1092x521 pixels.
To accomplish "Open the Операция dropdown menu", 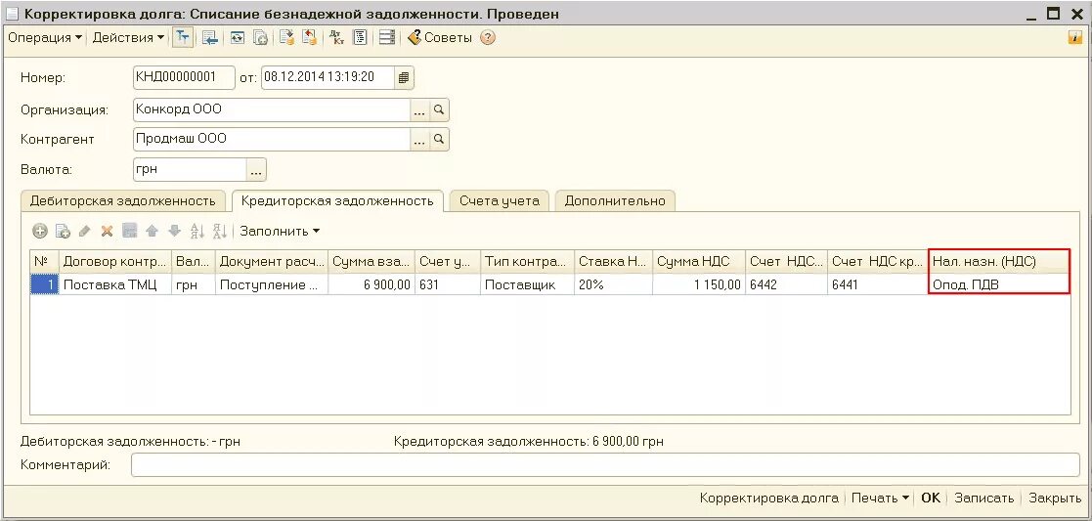I will 45,37.
